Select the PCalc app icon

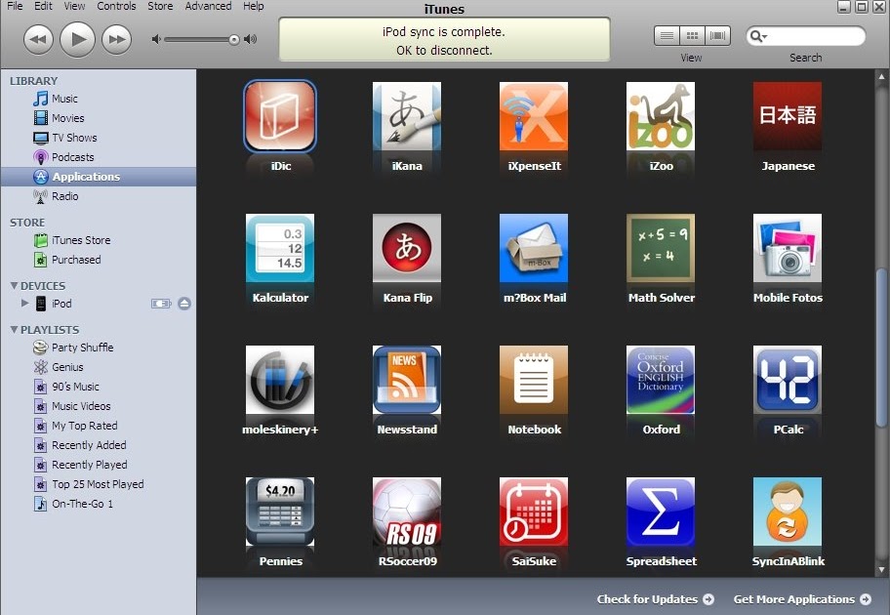pyautogui.click(x=788, y=380)
